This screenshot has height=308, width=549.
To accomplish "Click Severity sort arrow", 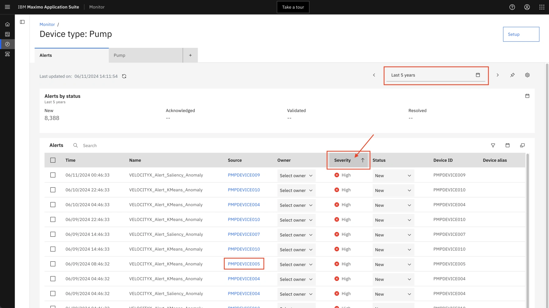I will (x=363, y=160).
